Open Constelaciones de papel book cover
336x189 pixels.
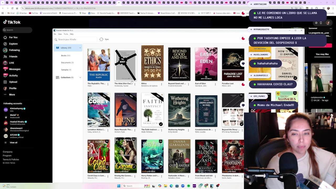tap(206, 111)
